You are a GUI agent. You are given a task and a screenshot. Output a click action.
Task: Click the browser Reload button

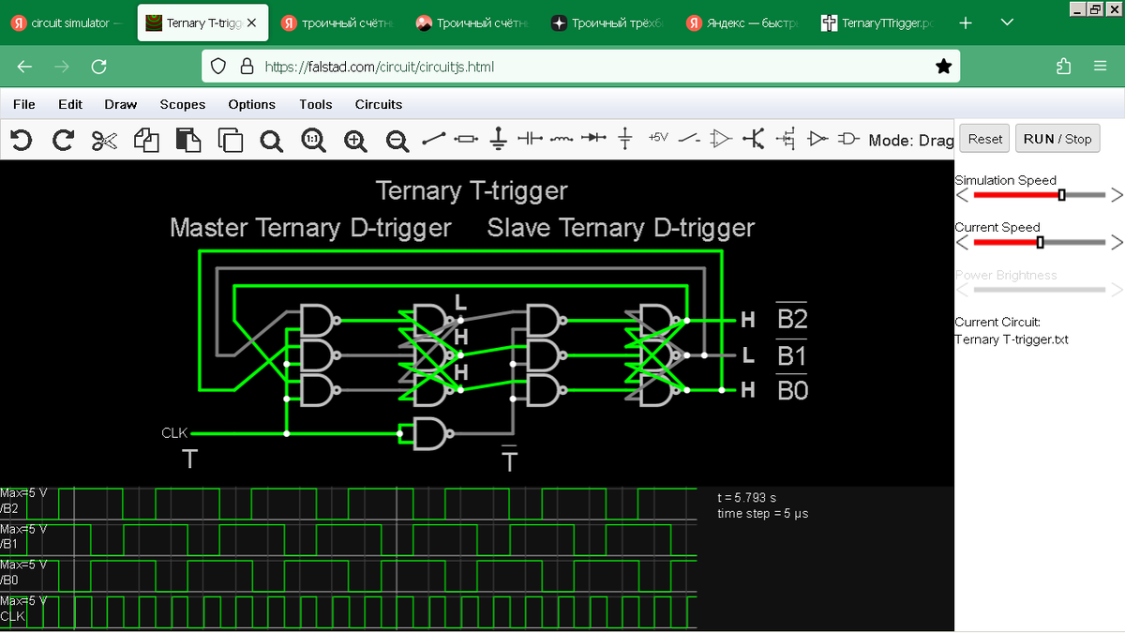[x=98, y=67]
